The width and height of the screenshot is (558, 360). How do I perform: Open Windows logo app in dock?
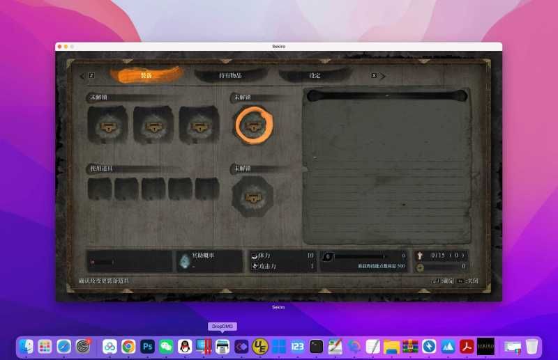pos(278,347)
